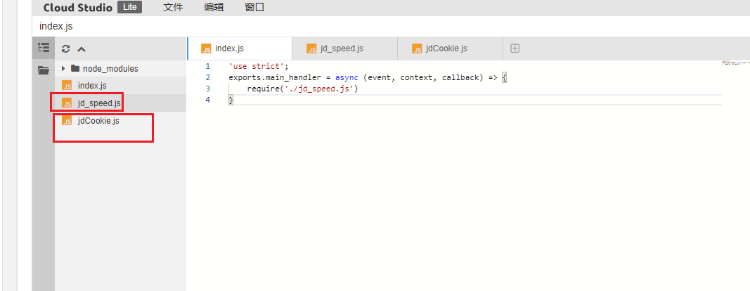
Task: Place cursor on the require('./jd_speed.js') line
Action: (x=302, y=89)
